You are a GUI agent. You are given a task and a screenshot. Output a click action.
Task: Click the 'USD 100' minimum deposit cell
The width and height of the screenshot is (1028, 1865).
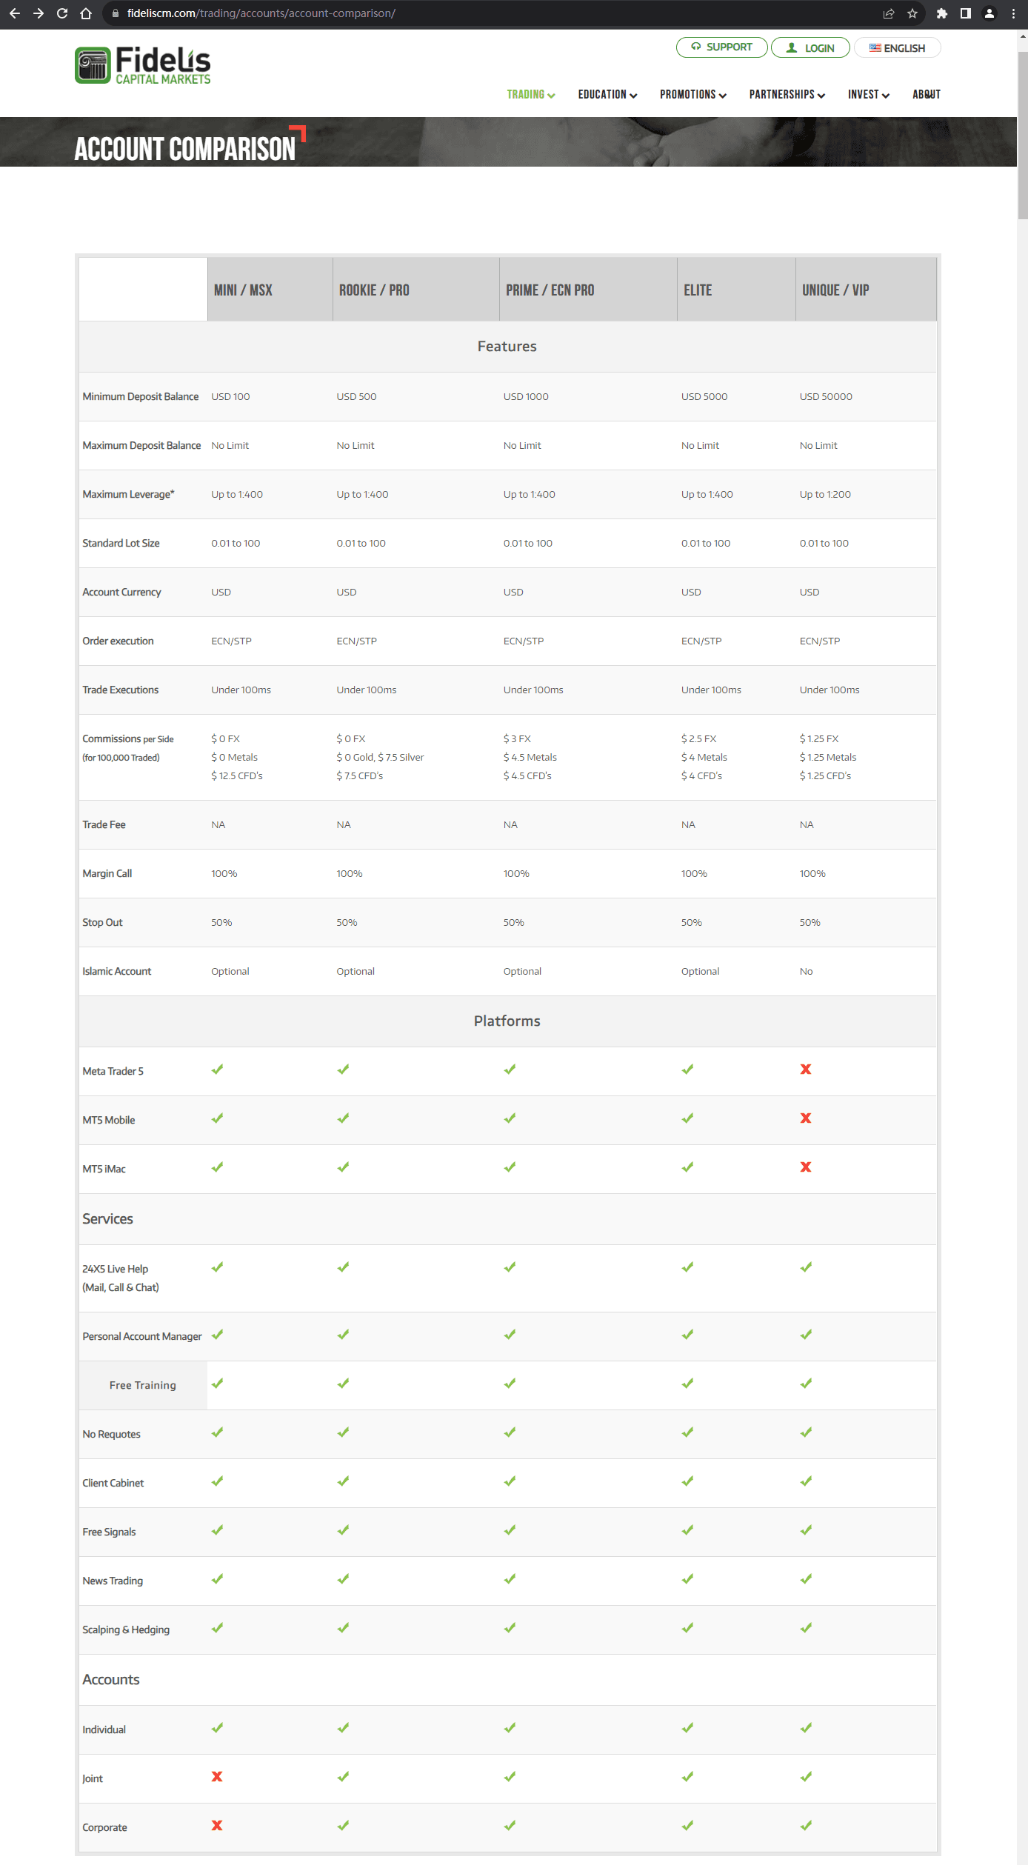click(x=230, y=397)
